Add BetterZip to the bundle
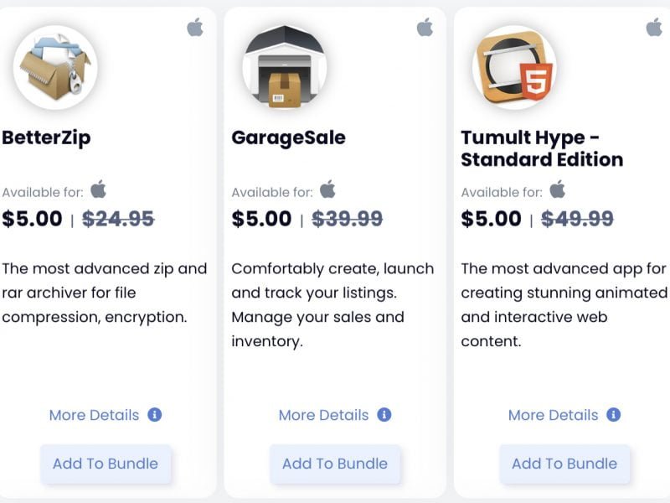Image resolution: width=670 pixels, height=503 pixels. (x=106, y=464)
